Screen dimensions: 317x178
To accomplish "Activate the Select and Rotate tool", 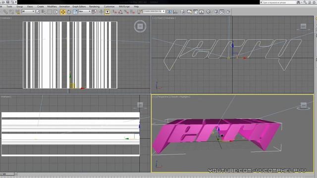I will 69,12.
